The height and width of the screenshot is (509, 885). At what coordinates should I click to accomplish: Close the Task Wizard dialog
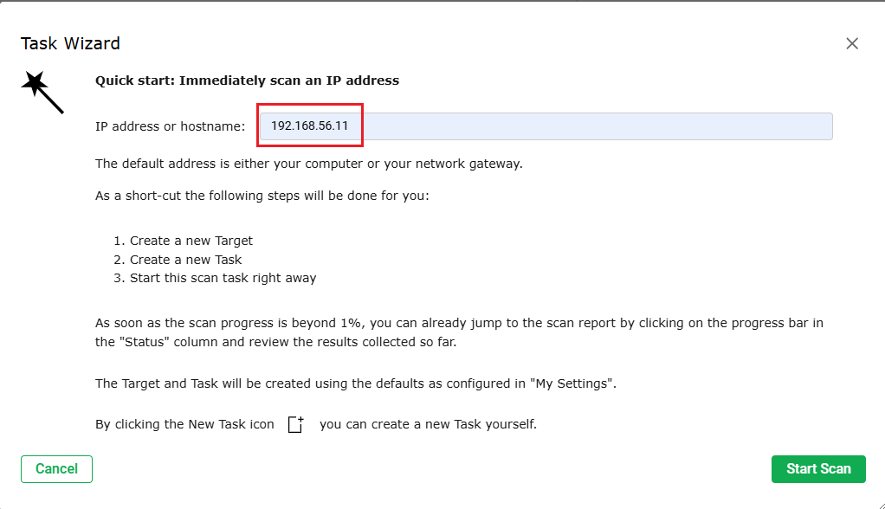pos(852,43)
